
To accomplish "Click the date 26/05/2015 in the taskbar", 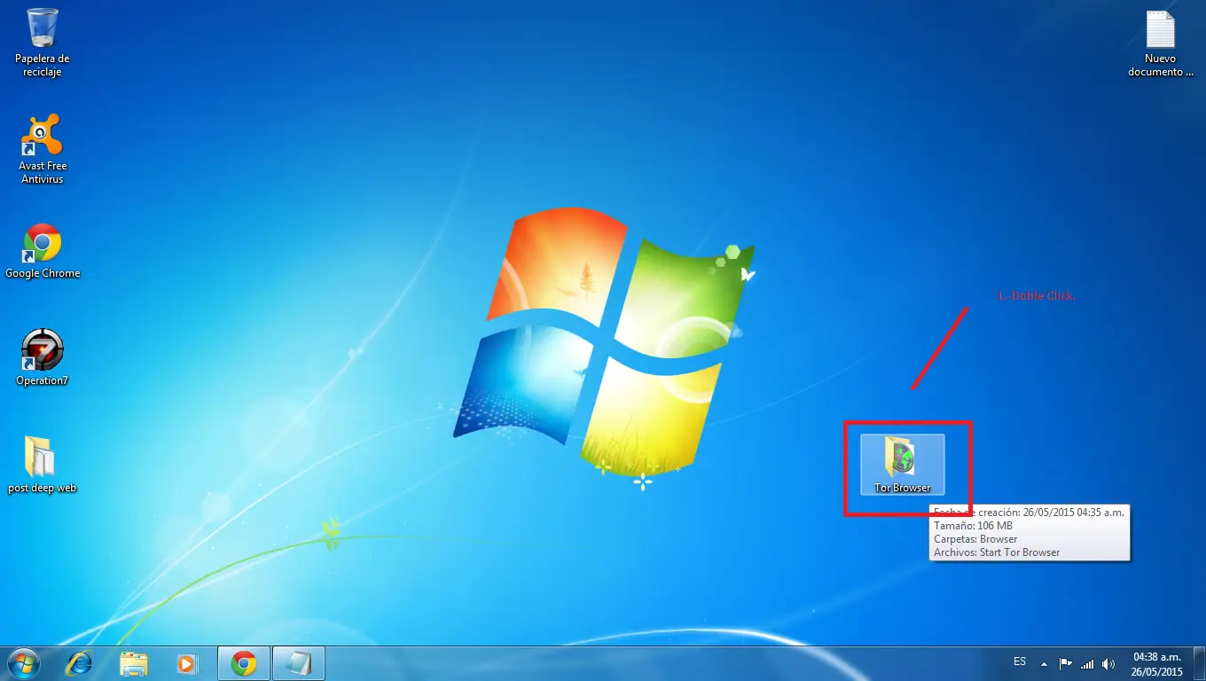I will 1157,672.
